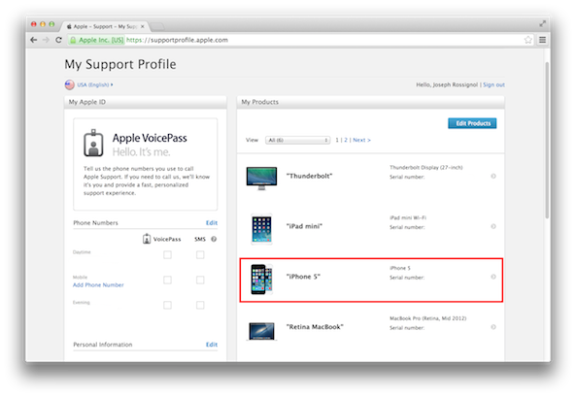Go to the Next products page

[x=361, y=140]
